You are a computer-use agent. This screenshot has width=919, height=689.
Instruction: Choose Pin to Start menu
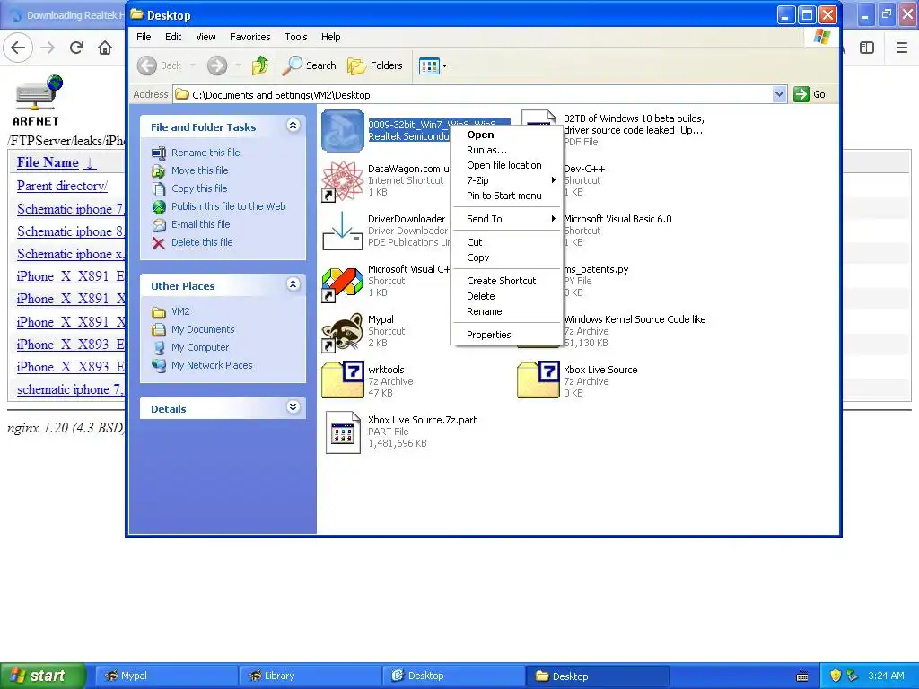(x=507, y=196)
